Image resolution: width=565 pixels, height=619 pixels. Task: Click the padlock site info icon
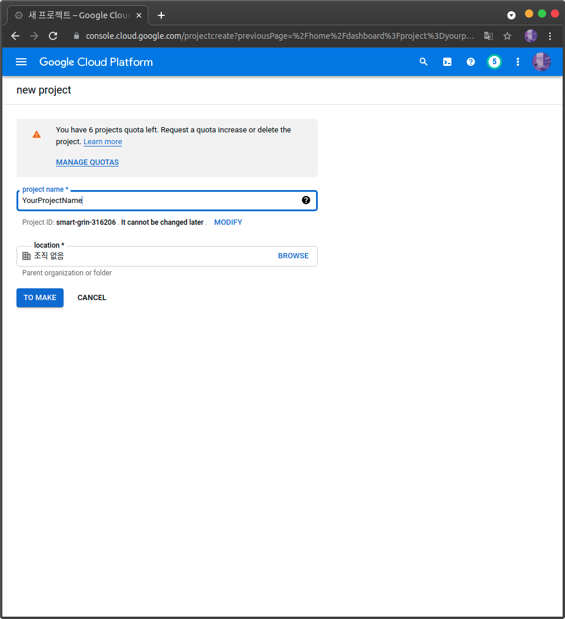76,36
